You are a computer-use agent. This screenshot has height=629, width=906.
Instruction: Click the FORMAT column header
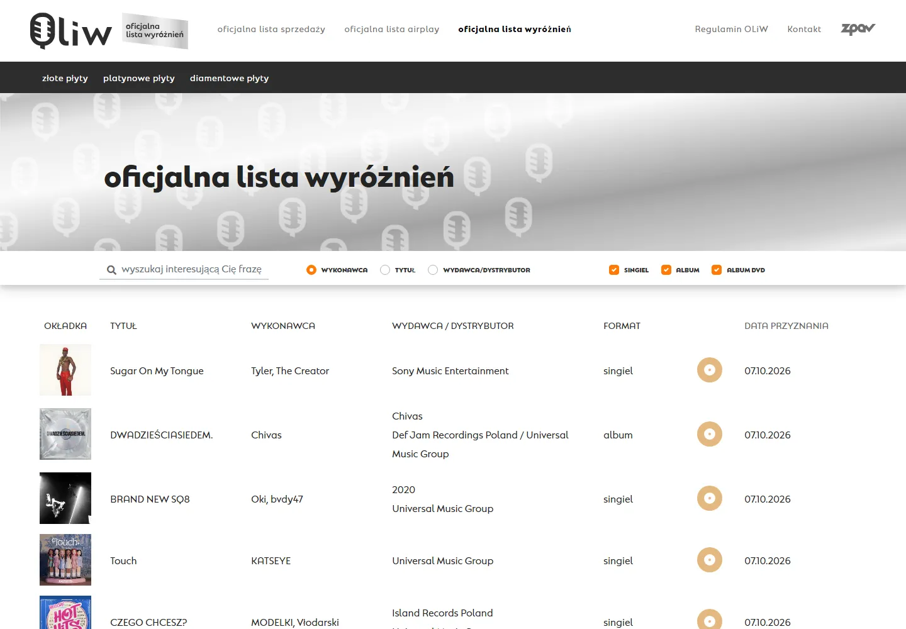click(x=622, y=326)
